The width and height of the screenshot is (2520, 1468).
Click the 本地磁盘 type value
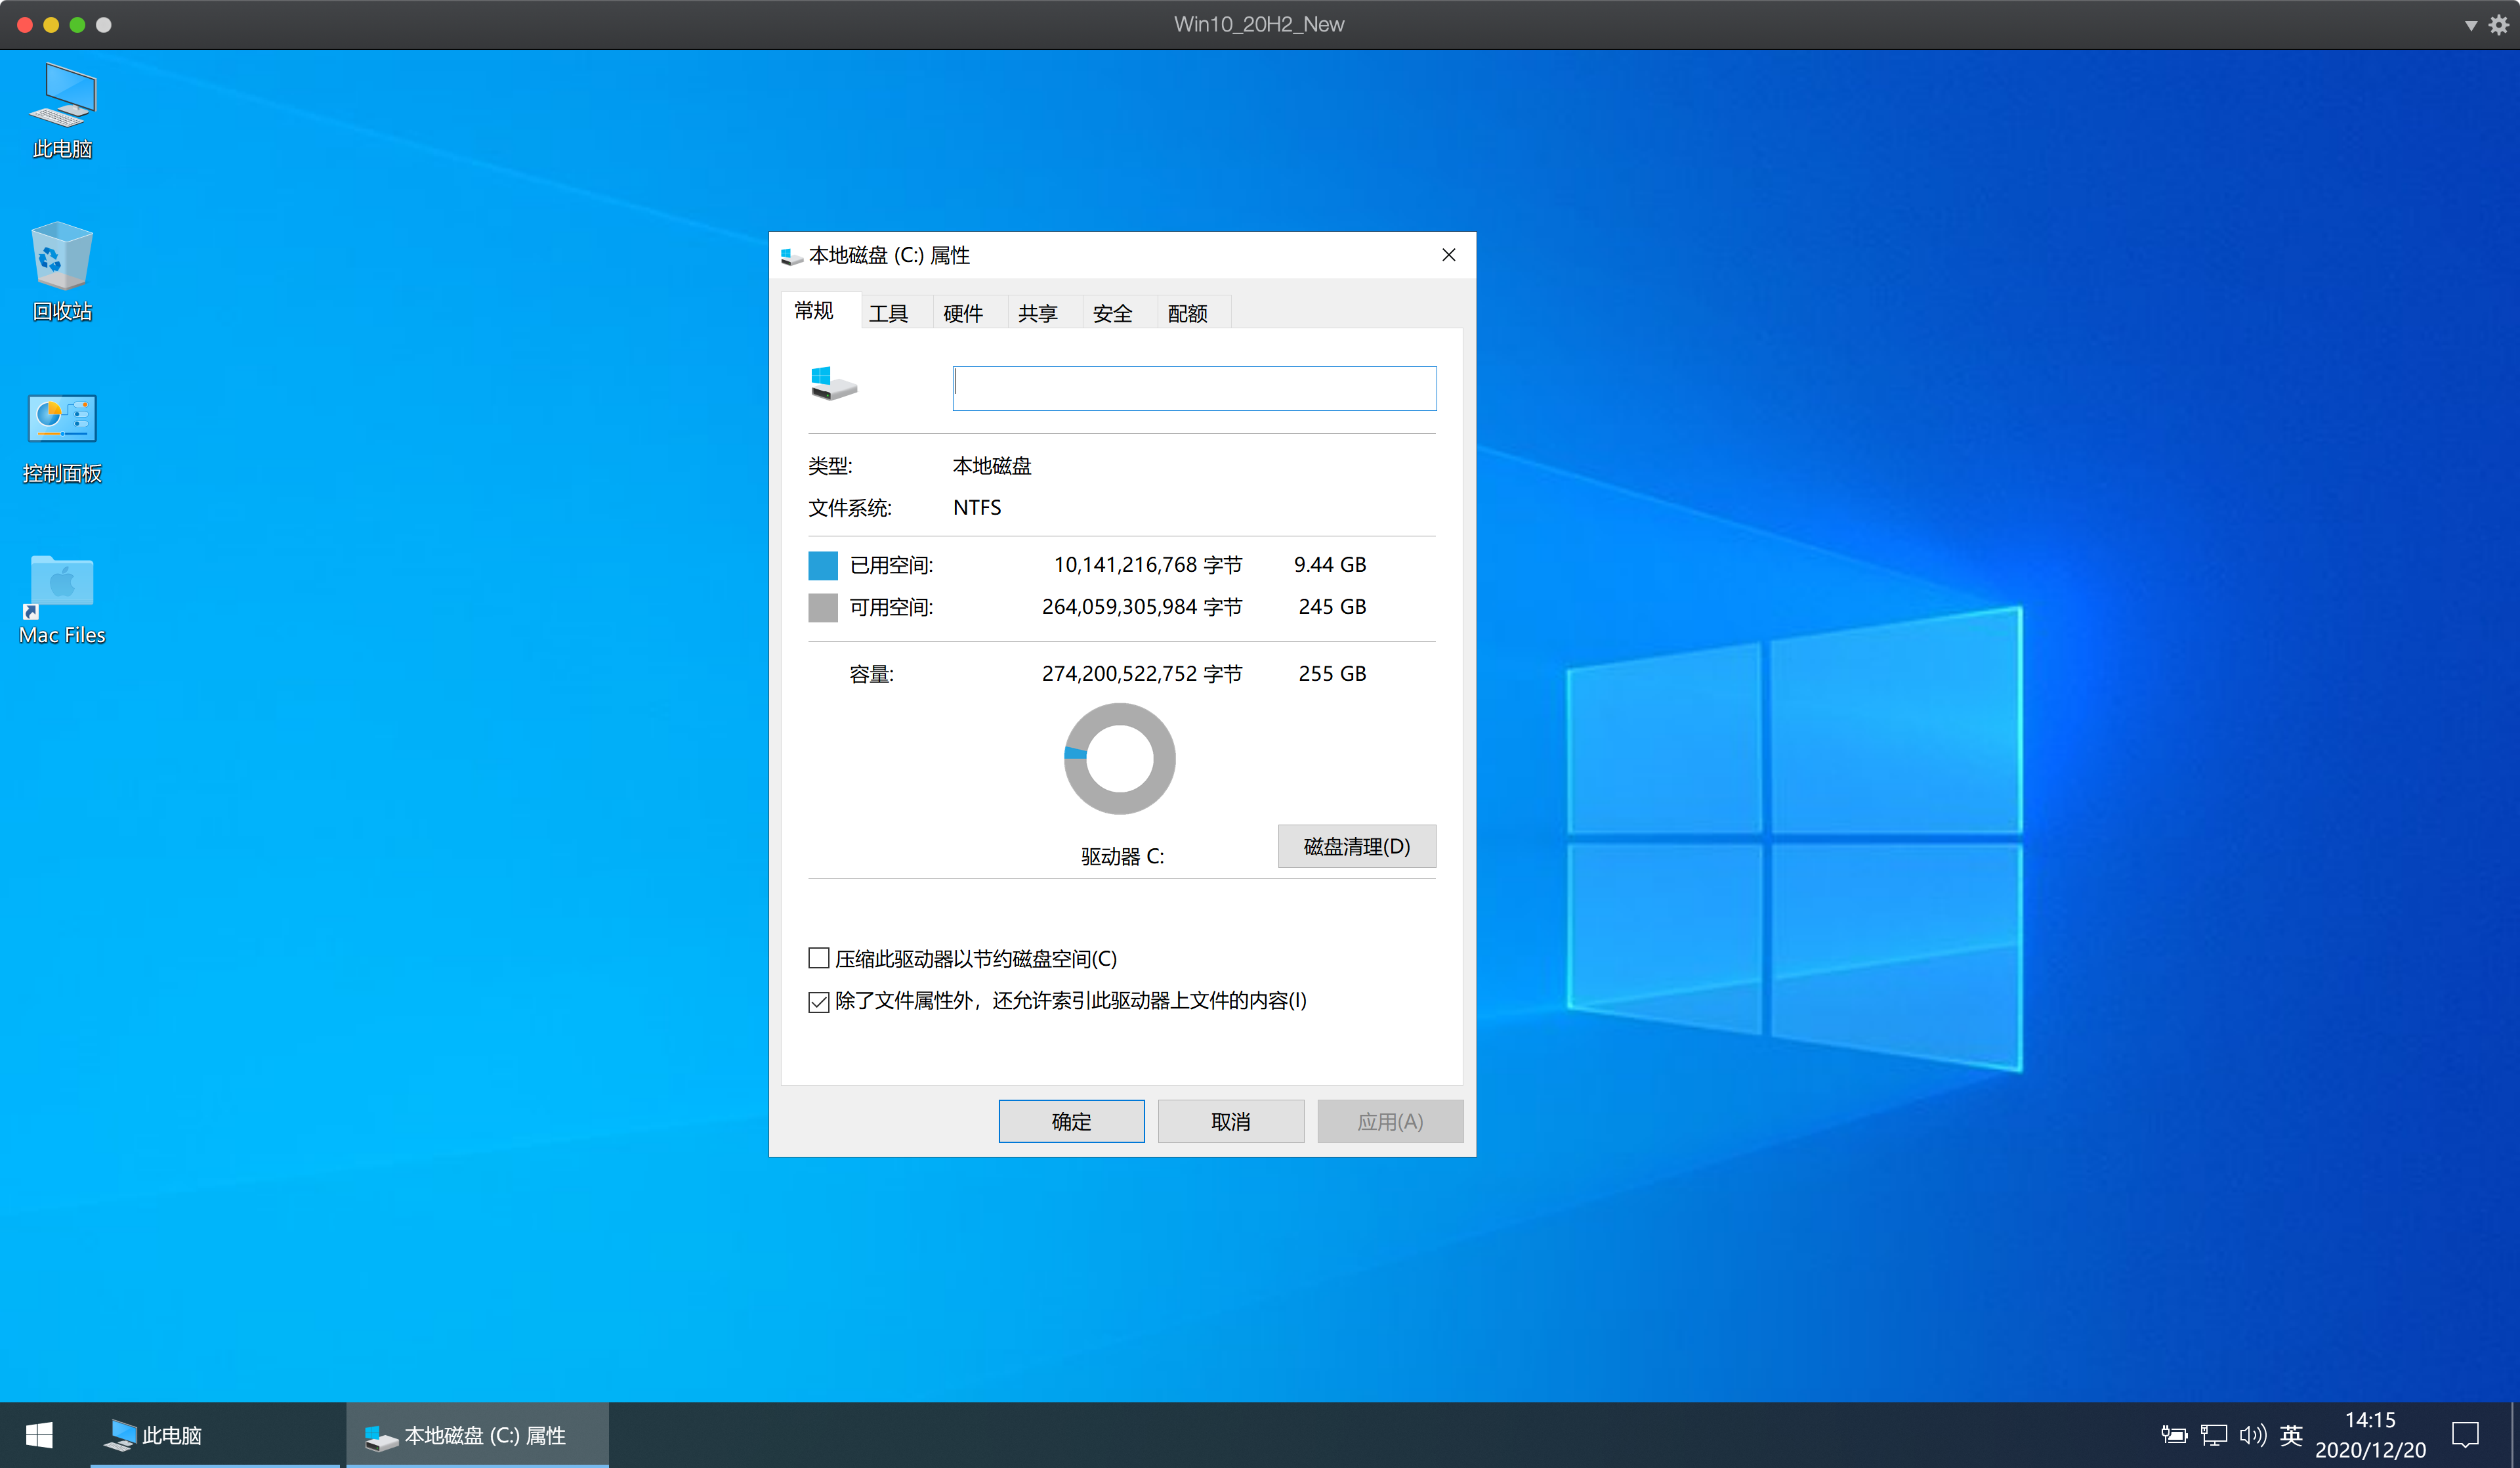pyautogui.click(x=992, y=465)
